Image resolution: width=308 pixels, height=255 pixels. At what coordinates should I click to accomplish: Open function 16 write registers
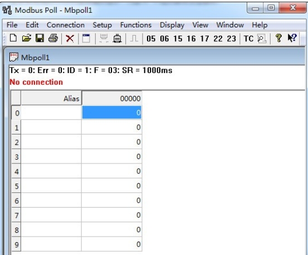point(191,39)
